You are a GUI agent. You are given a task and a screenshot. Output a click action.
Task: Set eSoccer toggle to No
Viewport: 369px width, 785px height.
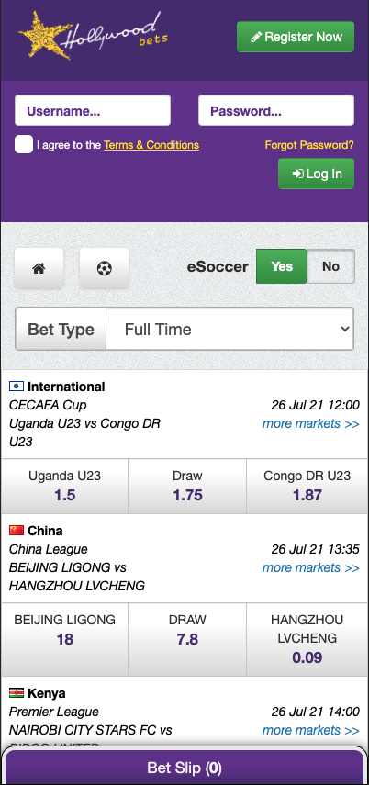click(331, 266)
